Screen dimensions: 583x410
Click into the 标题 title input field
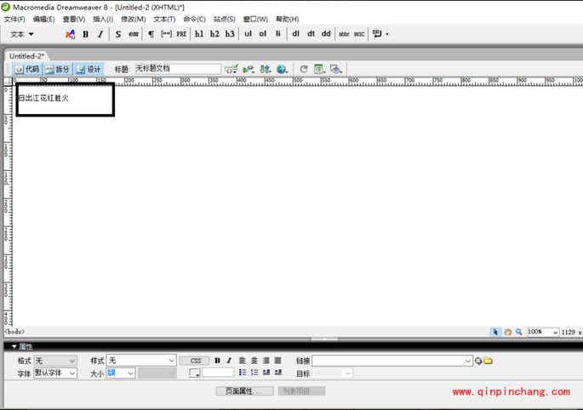pos(177,69)
